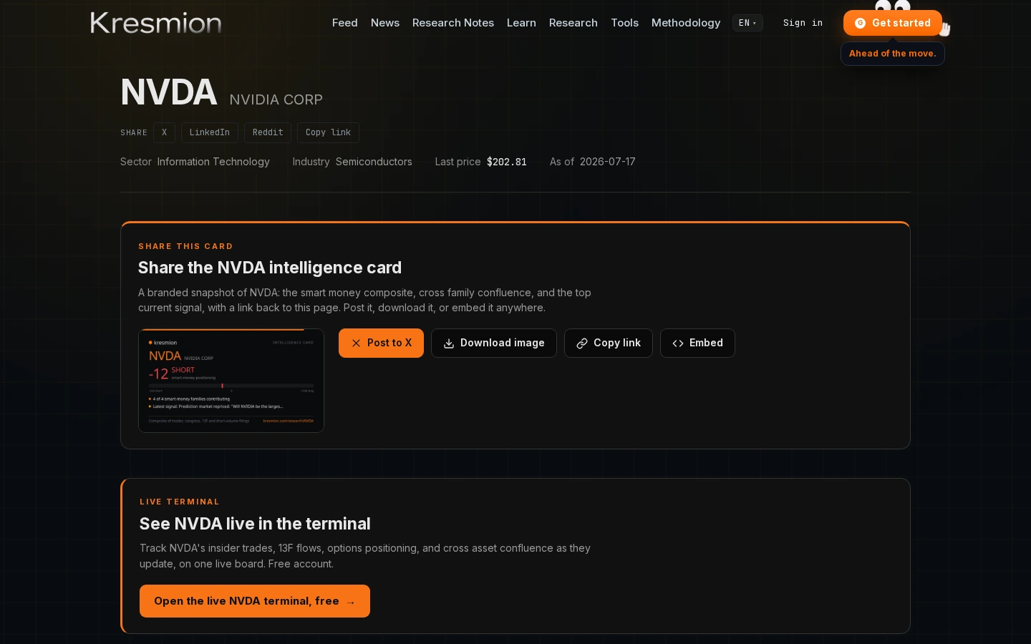The height and width of the screenshot is (644, 1031).
Task: Share NVDA on Reddit
Action: [268, 132]
